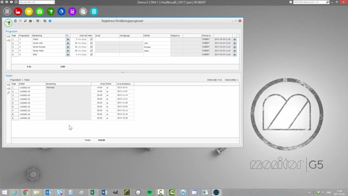
Task: Open the yellow shopping cart module
Action: (29, 11)
